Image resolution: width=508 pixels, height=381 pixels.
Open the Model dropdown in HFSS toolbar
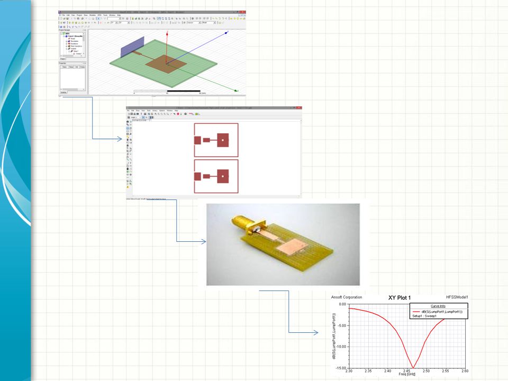tap(209, 23)
